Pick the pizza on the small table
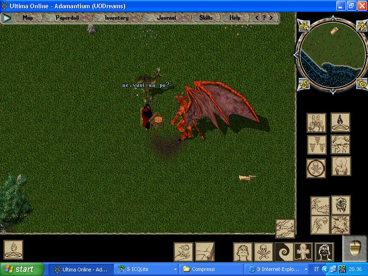 (x=158, y=120)
